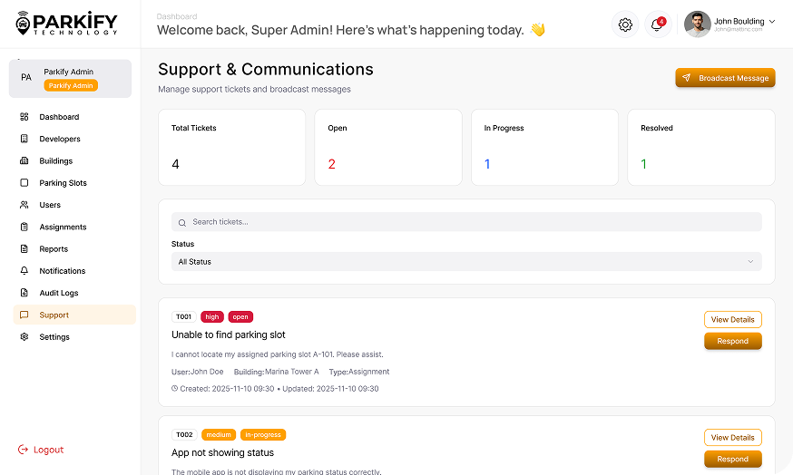Select Settings from sidebar menu
The height and width of the screenshot is (475, 793).
tap(54, 337)
